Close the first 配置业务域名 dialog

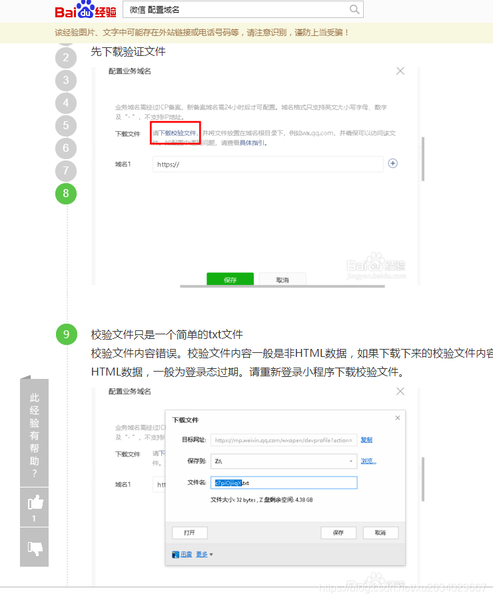[x=400, y=71]
